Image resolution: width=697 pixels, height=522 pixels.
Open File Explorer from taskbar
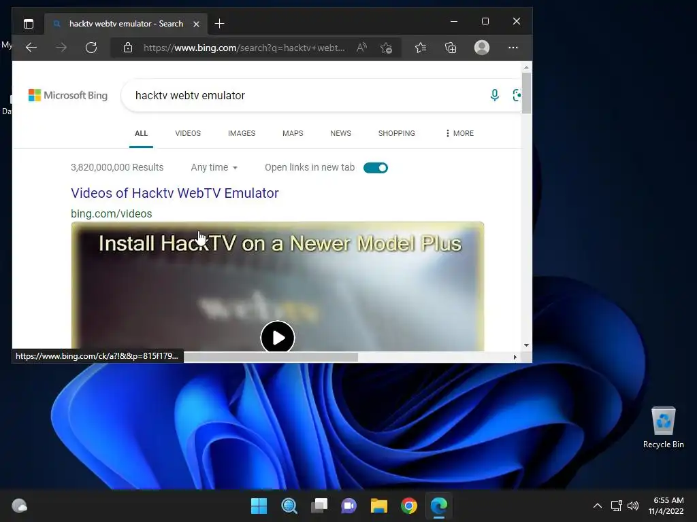(379, 506)
